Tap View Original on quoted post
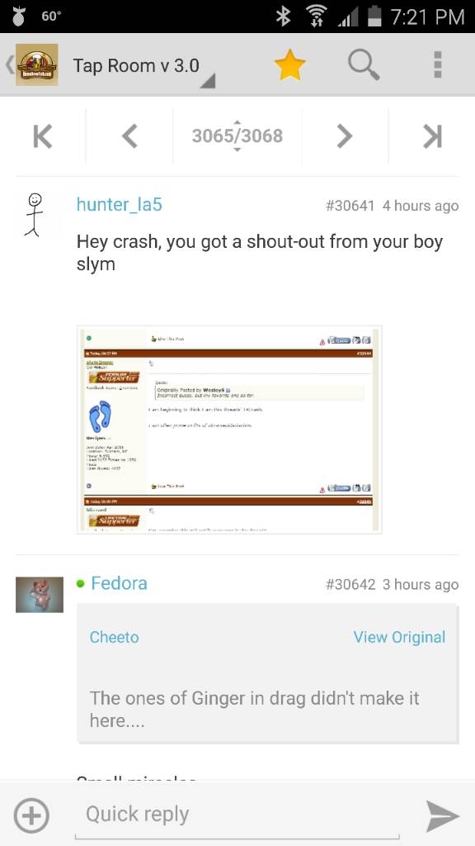This screenshot has height=846, width=475. tap(400, 637)
